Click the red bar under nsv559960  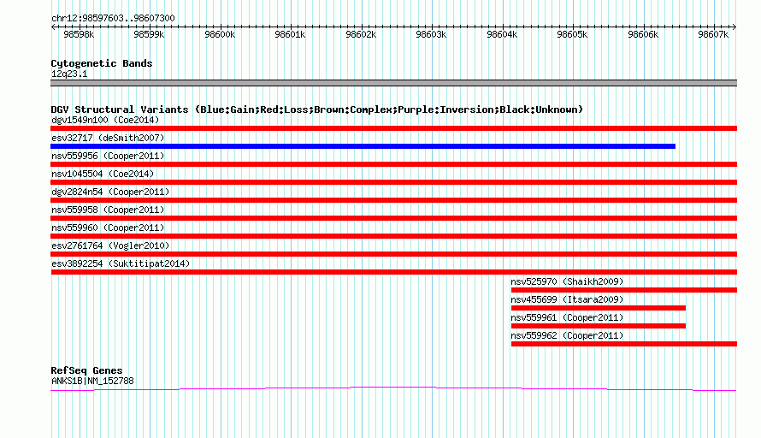pyautogui.click(x=393, y=236)
